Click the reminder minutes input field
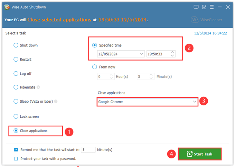The width and height of the screenshot is (235, 167). point(88,149)
